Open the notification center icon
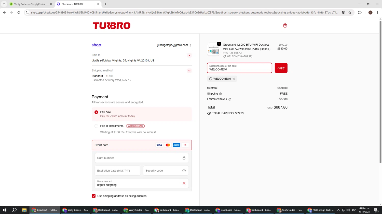The image size is (382, 214). point(376,210)
